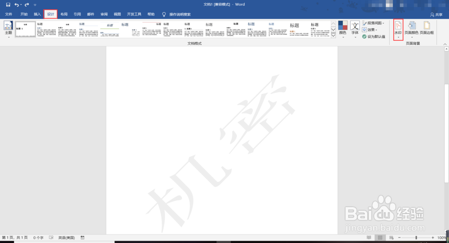Open the 开发工具 tab
449x243 pixels.
pyautogui.click(x=134, y=14)
